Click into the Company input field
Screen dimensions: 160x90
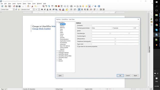coord(115,25)
